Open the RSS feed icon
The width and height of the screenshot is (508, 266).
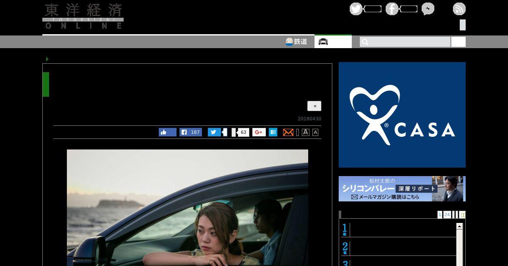click(459, 9)
